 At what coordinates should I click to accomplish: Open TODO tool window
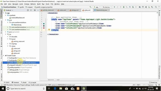(x=7, y=82)
